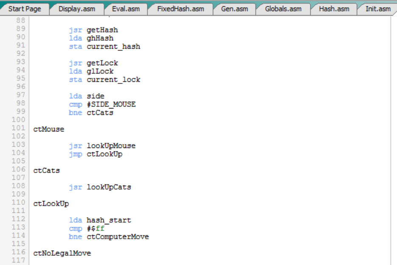Place cursor on the ctLookUp label line 110
This screenshot has height=265, width=397.
(51, 204)
